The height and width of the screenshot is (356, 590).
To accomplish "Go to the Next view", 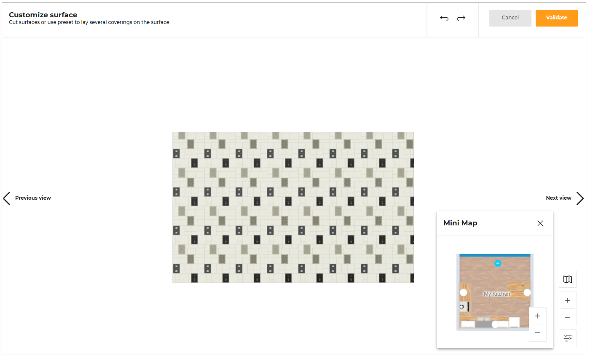I will pos(558,198).
